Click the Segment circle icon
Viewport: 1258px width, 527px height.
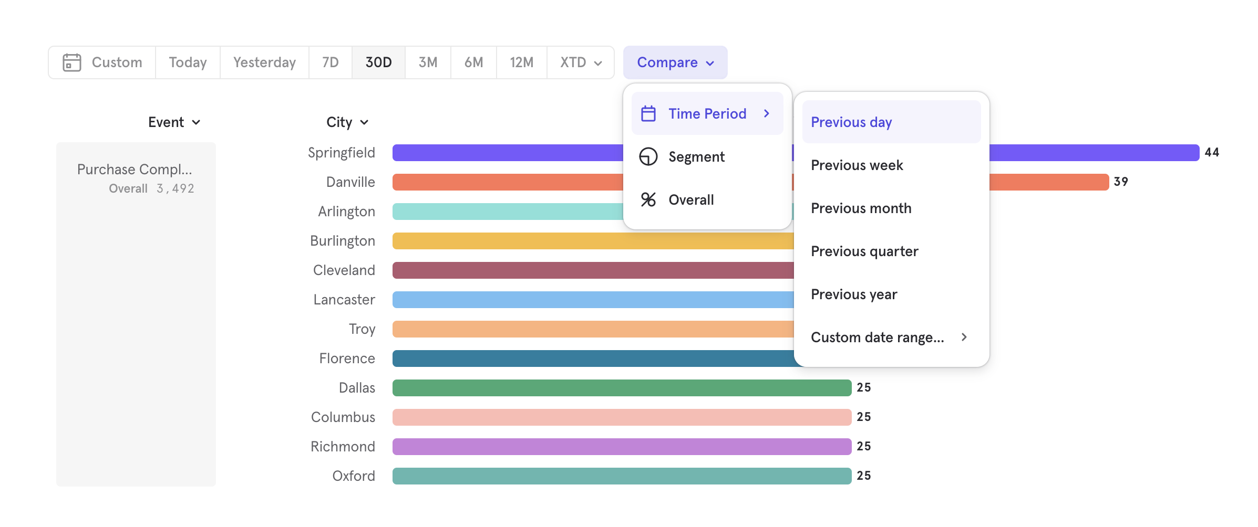[647, 156]
